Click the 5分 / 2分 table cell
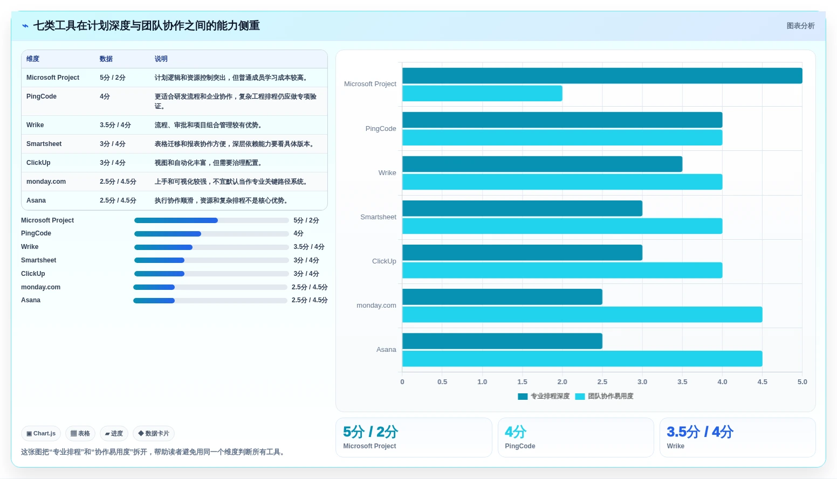The height and width of the screenshot is (479, 837). pos(113,78)
